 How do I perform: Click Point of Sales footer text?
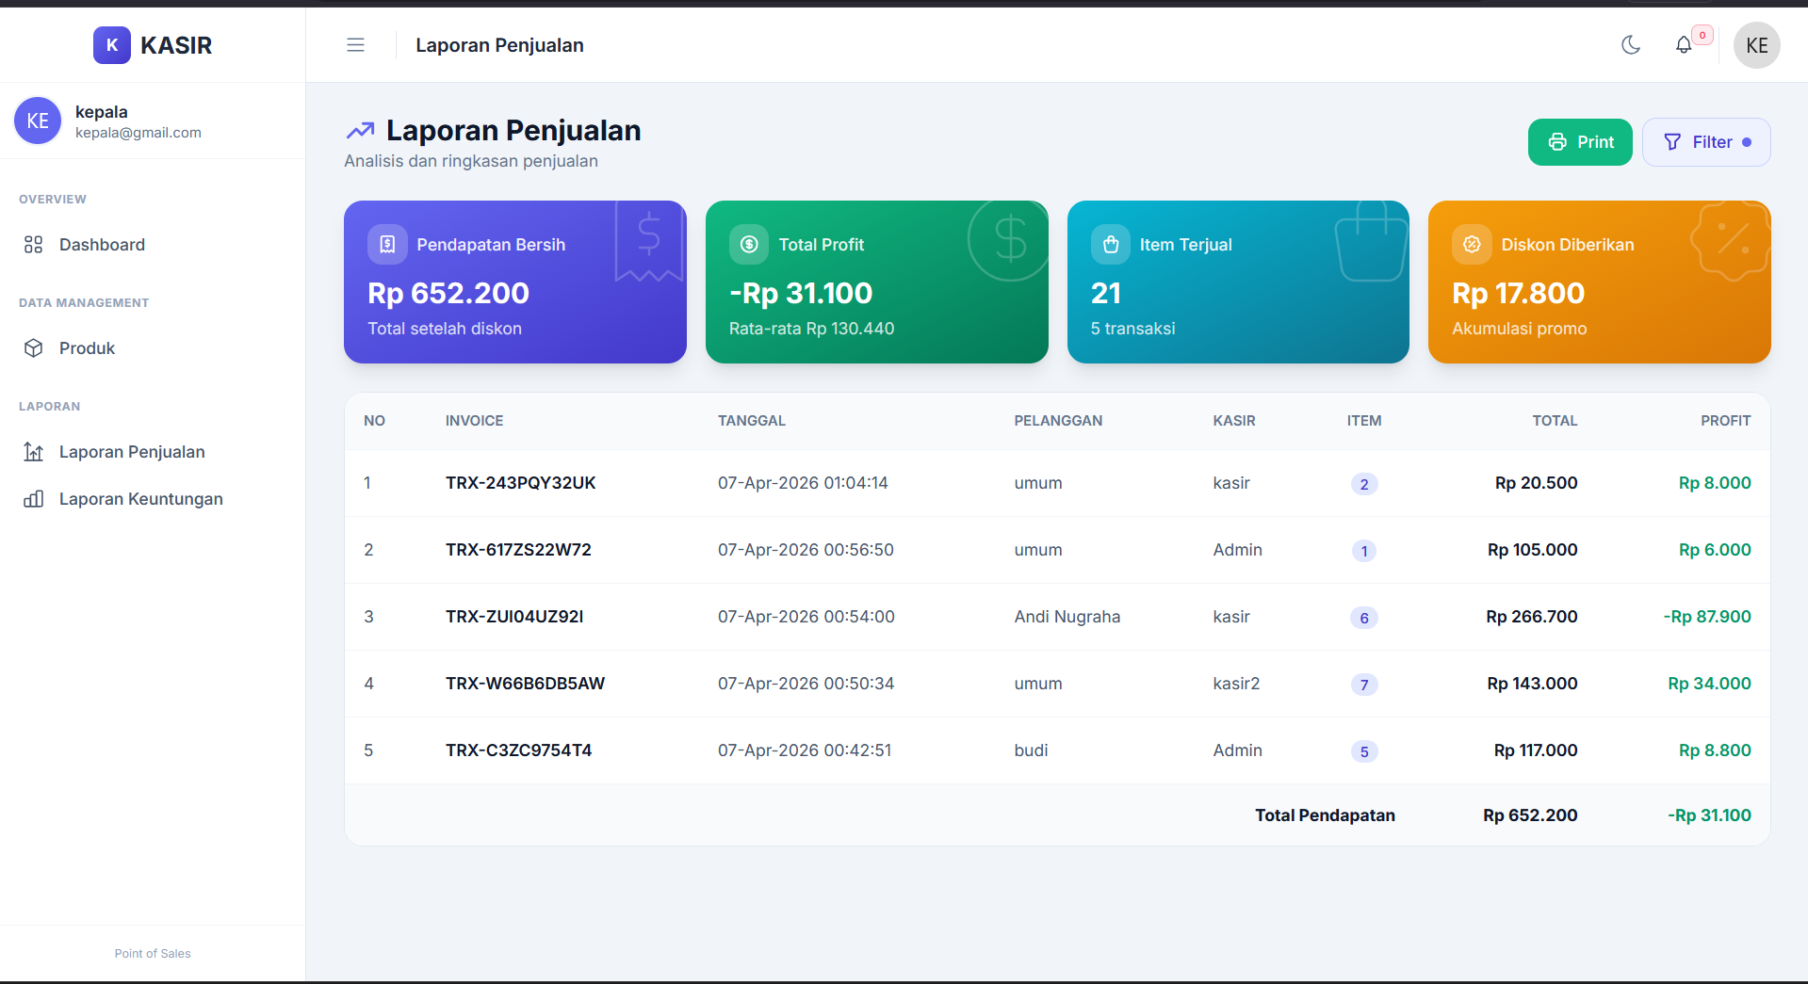pos(153,954)
